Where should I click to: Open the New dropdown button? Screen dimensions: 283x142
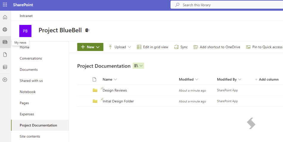tap(90, 47)
